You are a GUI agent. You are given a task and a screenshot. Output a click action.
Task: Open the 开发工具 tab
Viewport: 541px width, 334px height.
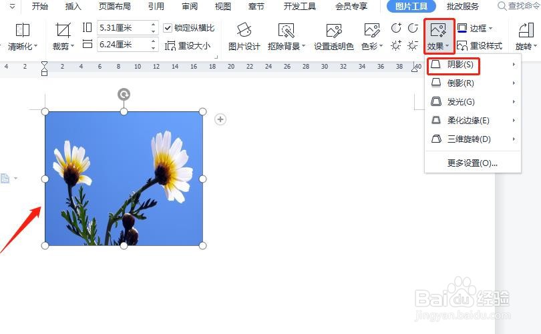point(299,6)
